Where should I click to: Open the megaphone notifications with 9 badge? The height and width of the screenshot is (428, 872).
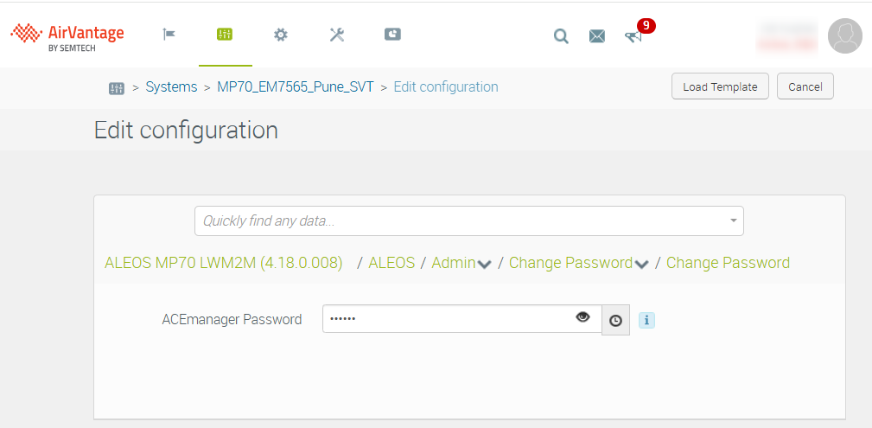click(634, 36)
